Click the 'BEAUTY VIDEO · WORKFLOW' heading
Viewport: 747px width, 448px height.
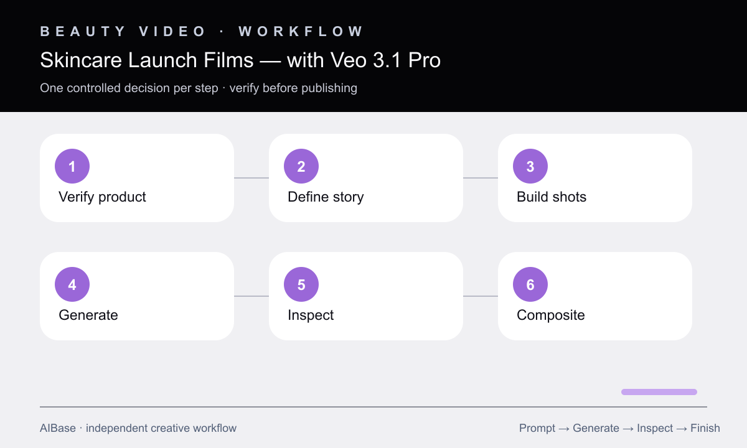[202, 31]
